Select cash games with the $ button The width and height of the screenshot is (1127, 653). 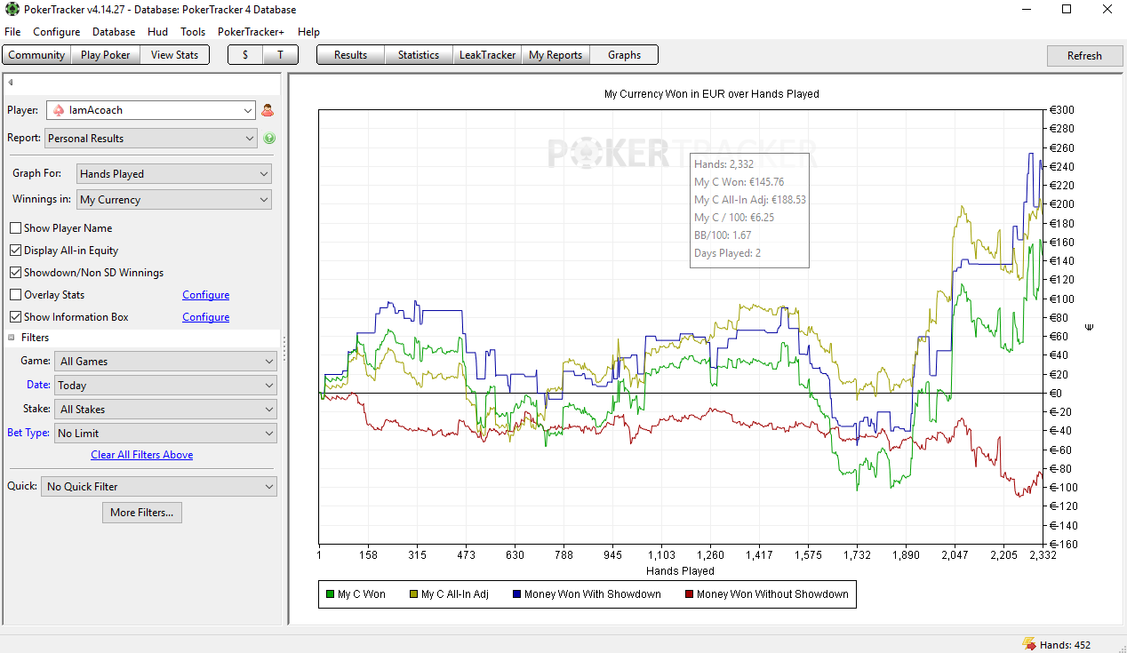pos(245,55)
